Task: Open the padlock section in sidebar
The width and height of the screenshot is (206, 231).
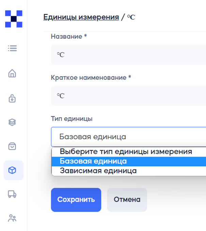Action: pyautogui.click(x=12, y=98)
